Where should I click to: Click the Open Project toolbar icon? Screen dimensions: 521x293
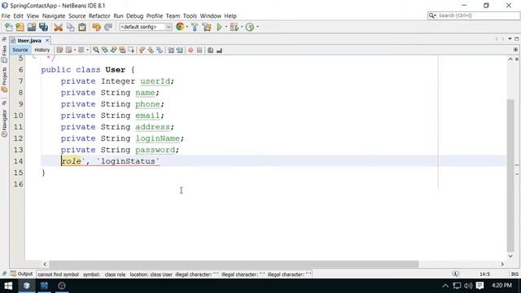coord(32,27)
